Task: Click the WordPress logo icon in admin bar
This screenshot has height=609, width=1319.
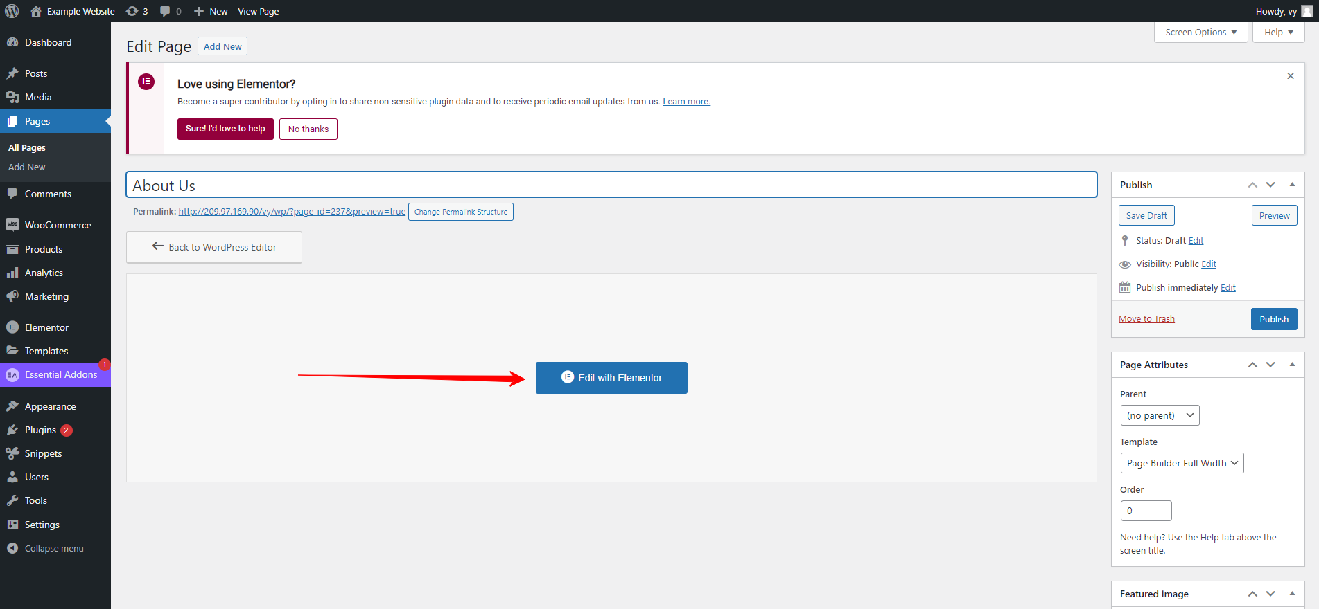Action: 12,11
